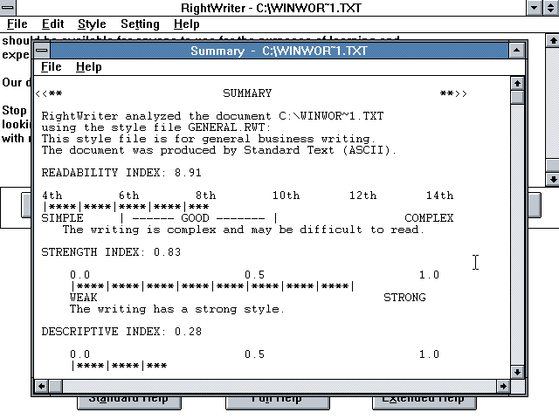
Task: Click Summary horizontal scrollbar left arrow
Action: pyautogui.click(x=41, y=386)
